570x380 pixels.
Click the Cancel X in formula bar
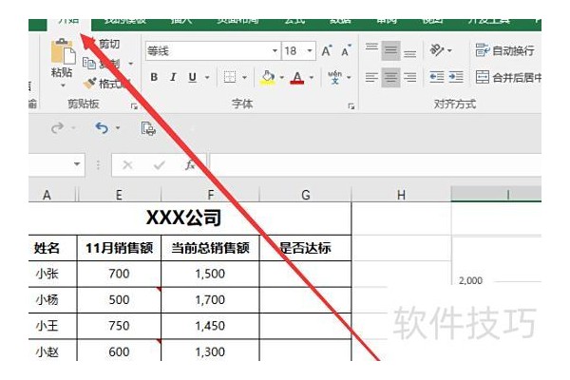tap(127, 165)
